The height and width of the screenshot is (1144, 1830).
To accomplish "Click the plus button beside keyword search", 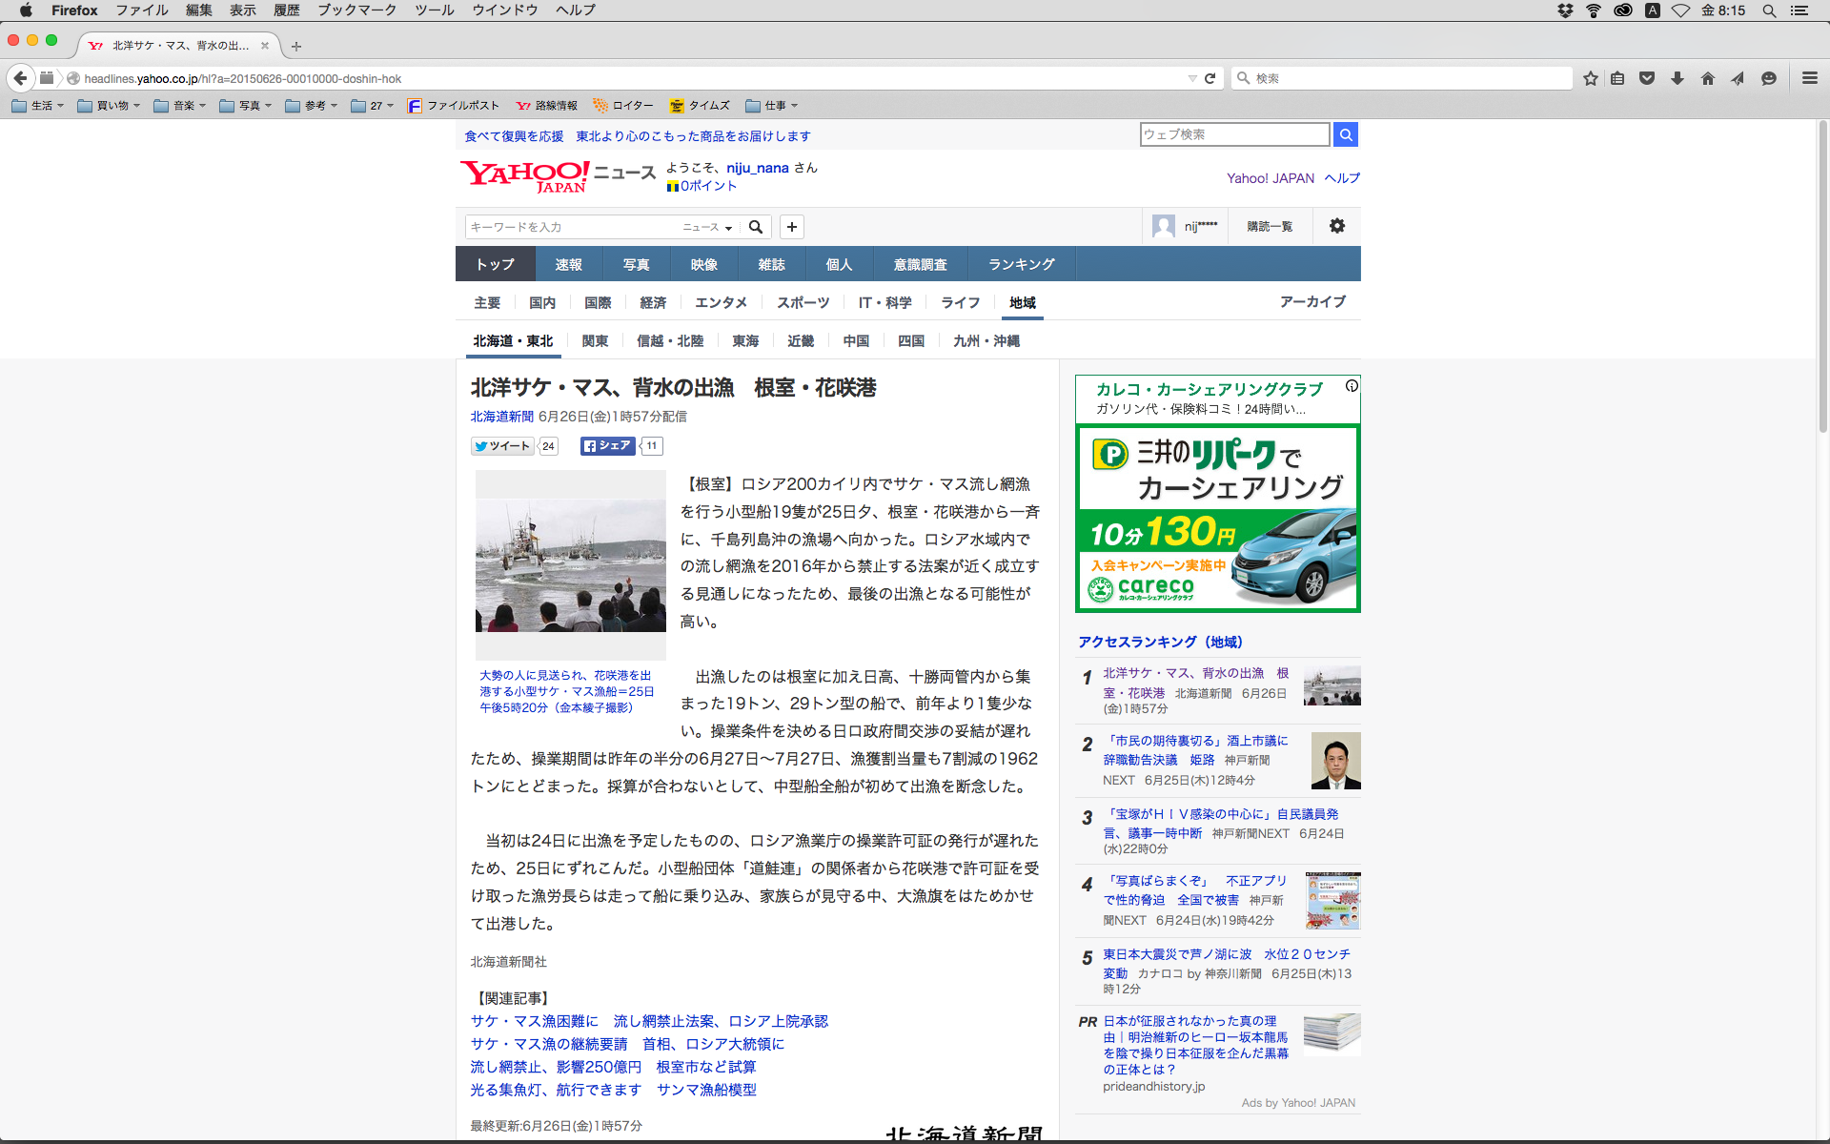I will (791, 227).
